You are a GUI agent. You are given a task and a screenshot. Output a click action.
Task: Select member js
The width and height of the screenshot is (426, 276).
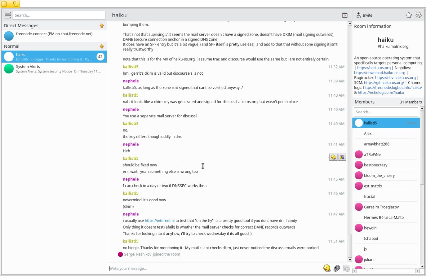(386, 249)
